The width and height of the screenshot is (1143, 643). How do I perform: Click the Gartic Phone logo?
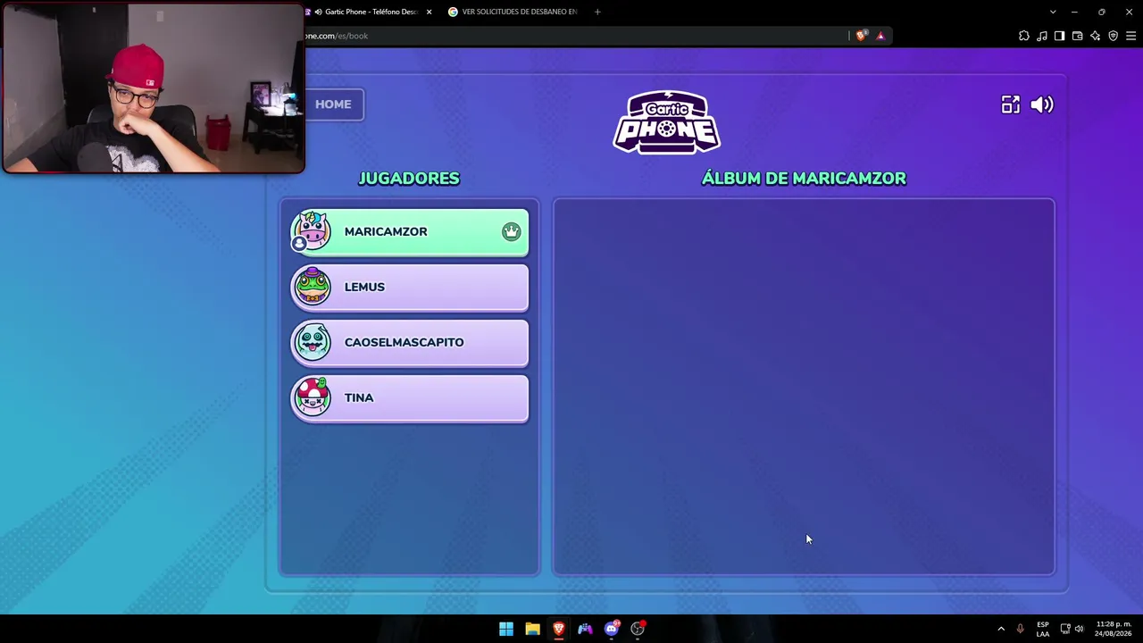coord(667,122)
